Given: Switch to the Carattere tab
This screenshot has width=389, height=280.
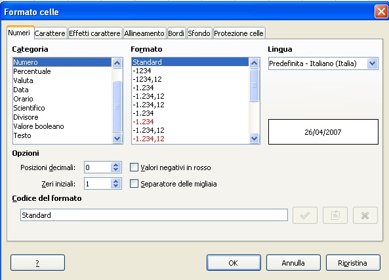Looking at the screenshot, I should tap(50, 33).
